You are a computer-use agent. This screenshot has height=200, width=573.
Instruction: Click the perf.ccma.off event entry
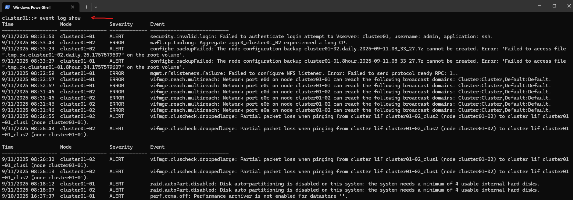coord(249,196)
